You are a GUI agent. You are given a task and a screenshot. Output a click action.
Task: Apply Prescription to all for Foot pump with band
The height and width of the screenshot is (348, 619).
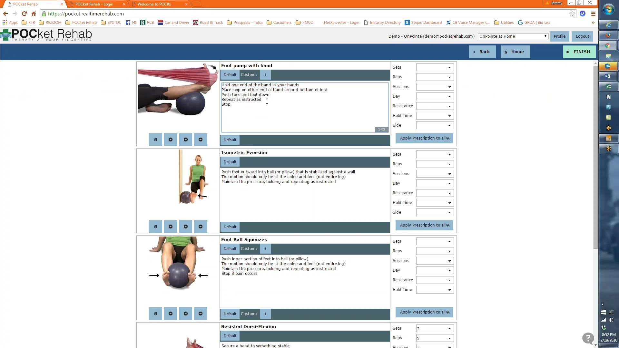(424, 138)
